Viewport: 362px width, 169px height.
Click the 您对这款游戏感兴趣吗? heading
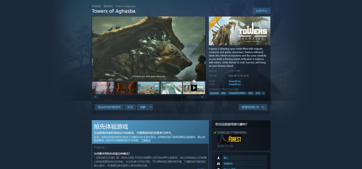tap(231, 124)
